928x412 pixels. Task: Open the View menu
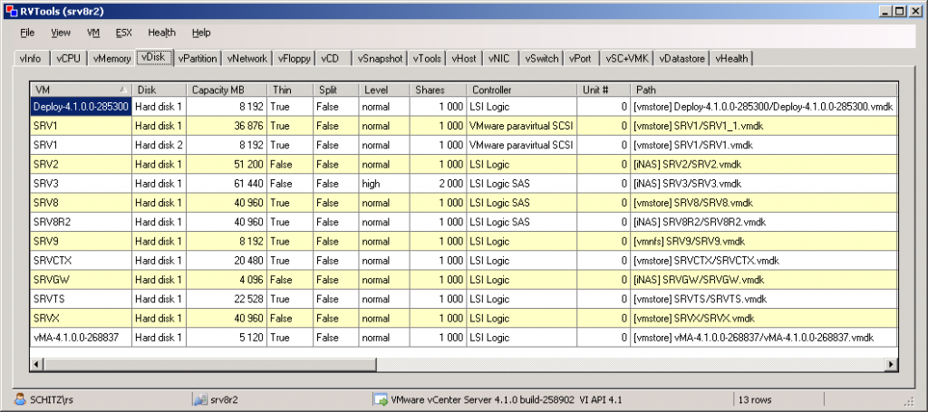[61, 33]
